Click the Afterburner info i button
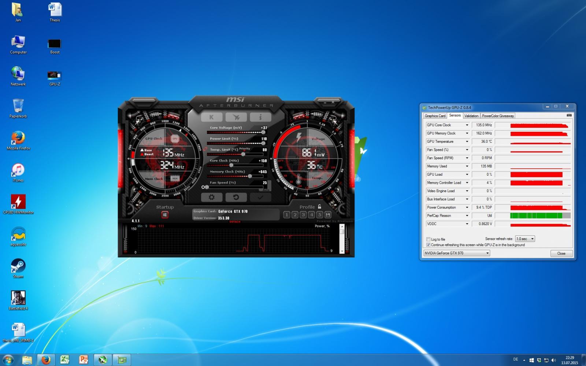Image resolution: width=586 pixels, height=366 pixels. click(x=260, y=117)
